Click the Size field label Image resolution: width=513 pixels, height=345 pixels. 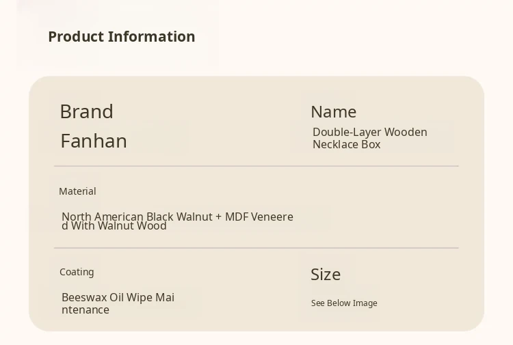coord(325,275)
